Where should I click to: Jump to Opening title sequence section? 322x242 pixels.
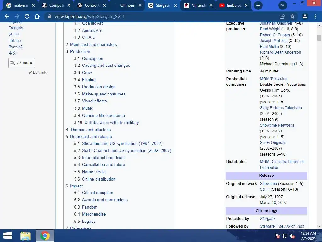tap(99, 115)
